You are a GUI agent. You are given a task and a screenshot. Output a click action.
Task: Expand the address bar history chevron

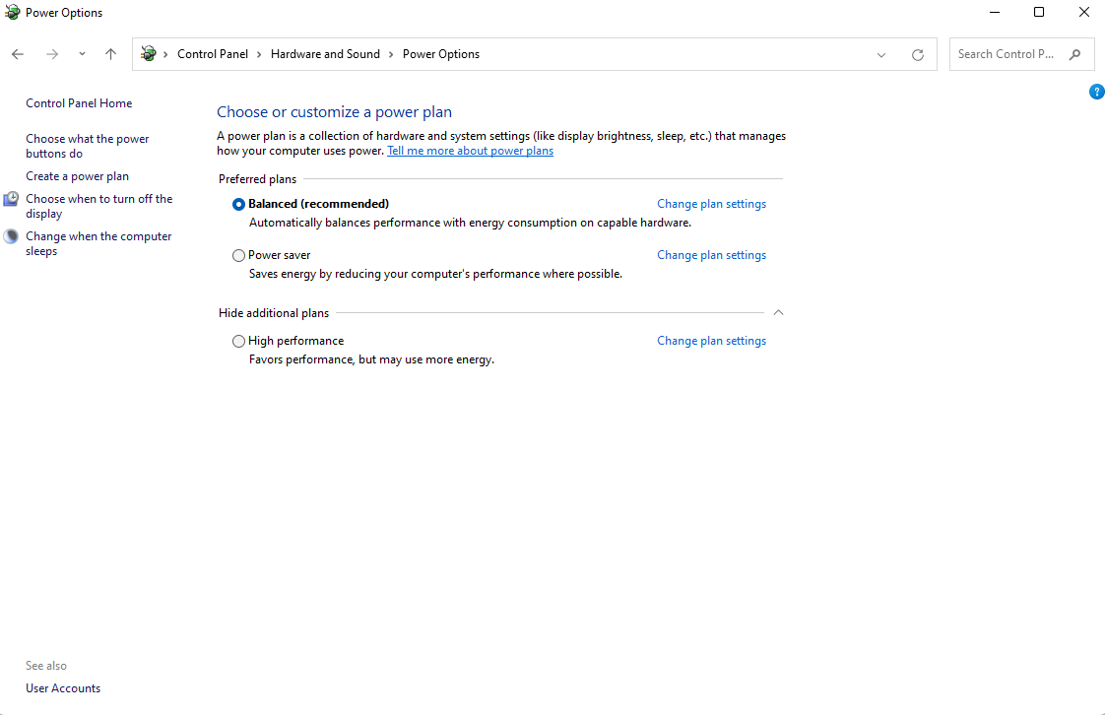(880, 55)
